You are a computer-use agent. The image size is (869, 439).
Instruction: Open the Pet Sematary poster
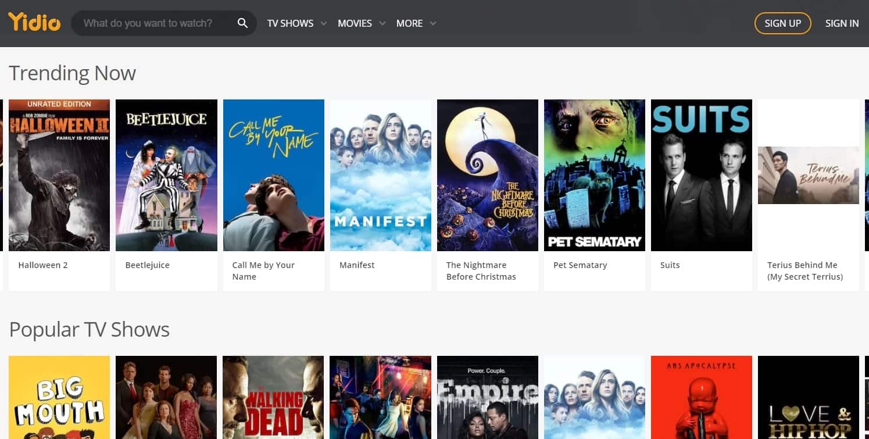point(595,175)
